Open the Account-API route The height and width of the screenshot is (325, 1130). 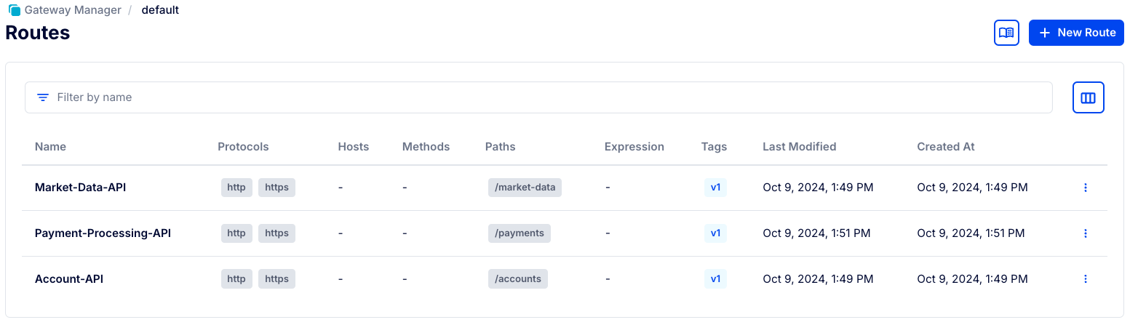click(x=69, y=279)
